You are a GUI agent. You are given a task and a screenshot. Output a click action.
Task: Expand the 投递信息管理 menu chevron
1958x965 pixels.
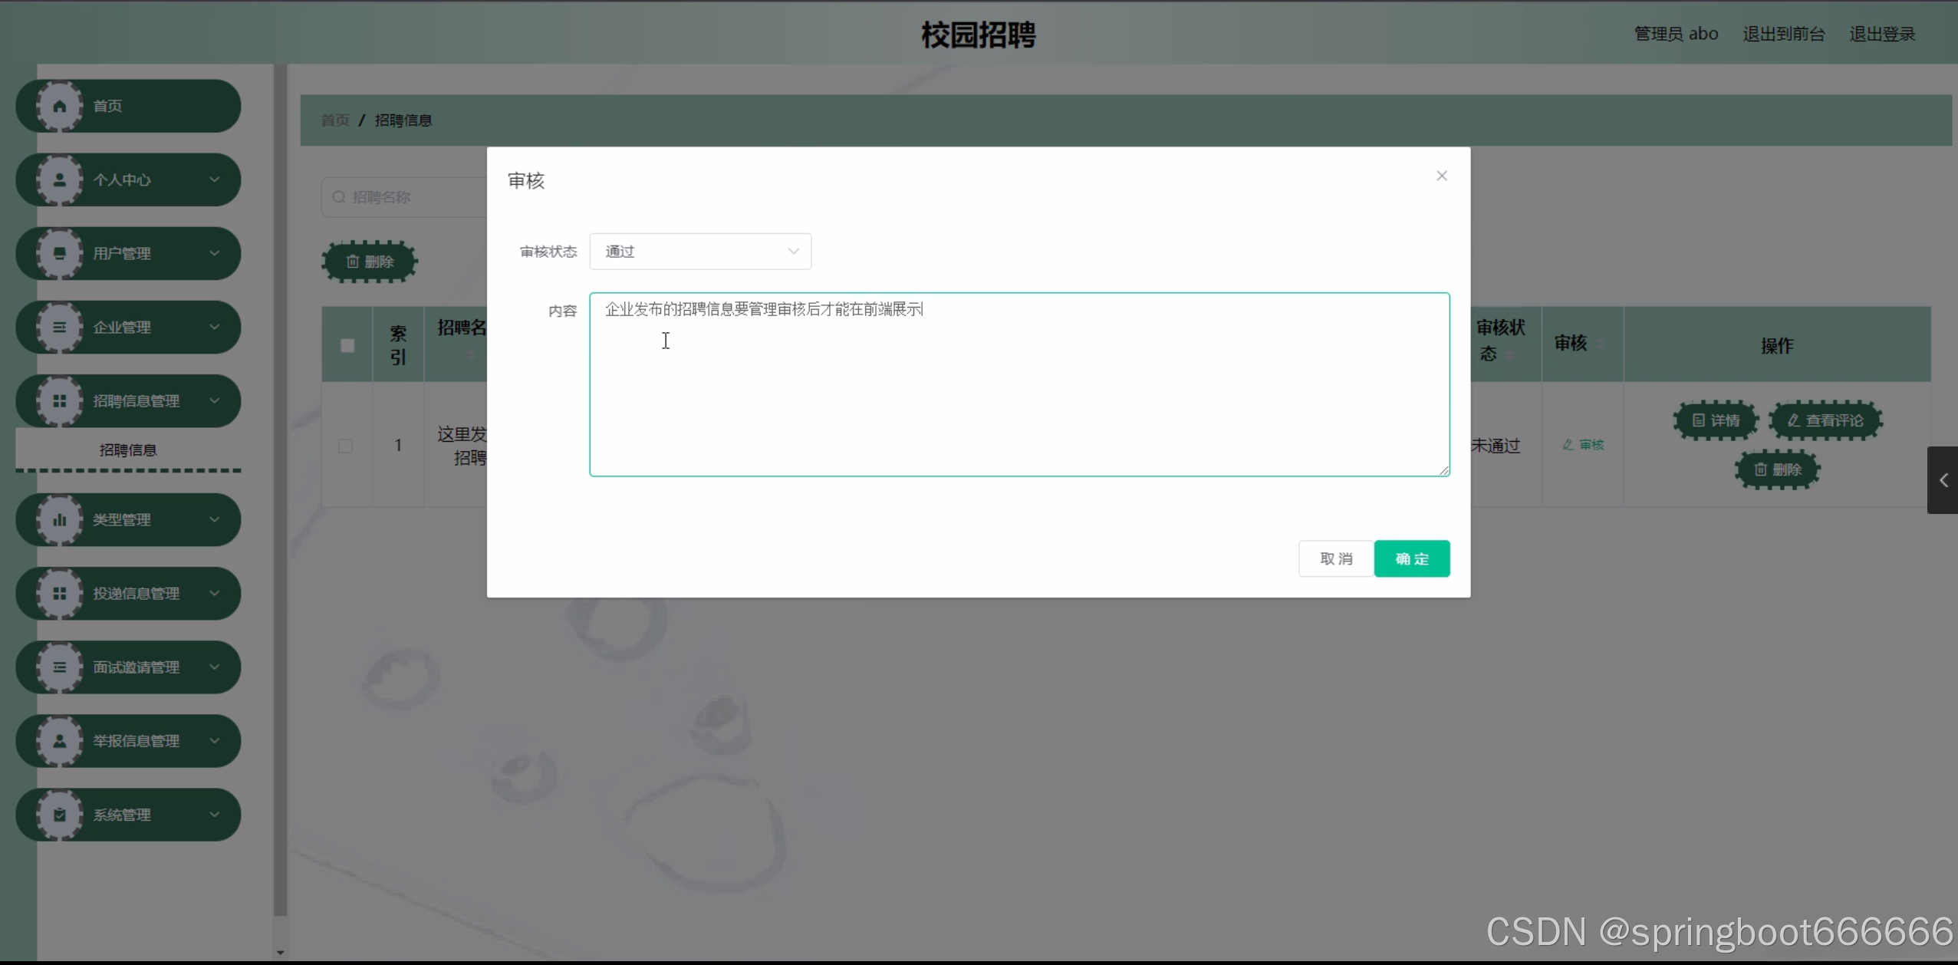tap(215, 593)
